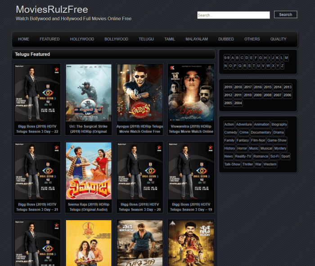Open the Seema Raja movie poster

click(x=88, y=171)
